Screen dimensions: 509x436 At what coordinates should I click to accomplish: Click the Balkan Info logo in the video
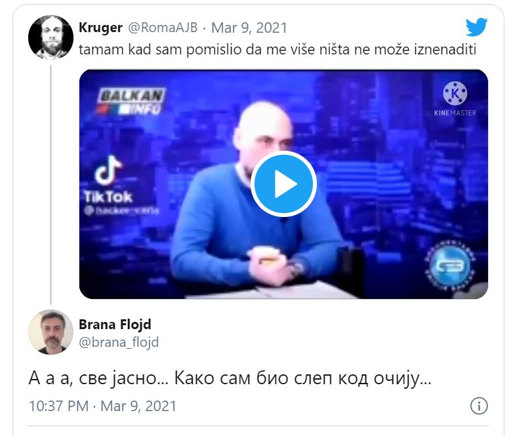131,101
